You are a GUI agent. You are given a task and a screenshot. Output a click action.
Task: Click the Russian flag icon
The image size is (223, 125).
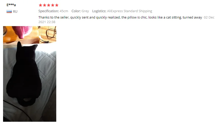9,11
